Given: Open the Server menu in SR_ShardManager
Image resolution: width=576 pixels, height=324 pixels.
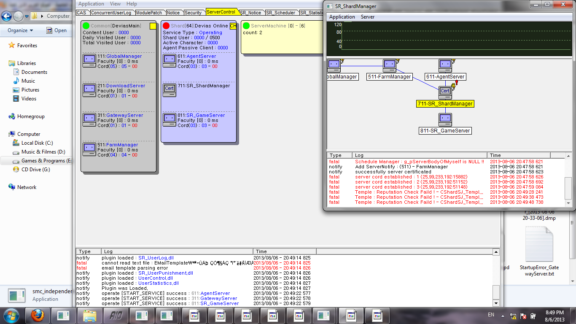Looking at the screenshot, I should (x=367, y=17).
